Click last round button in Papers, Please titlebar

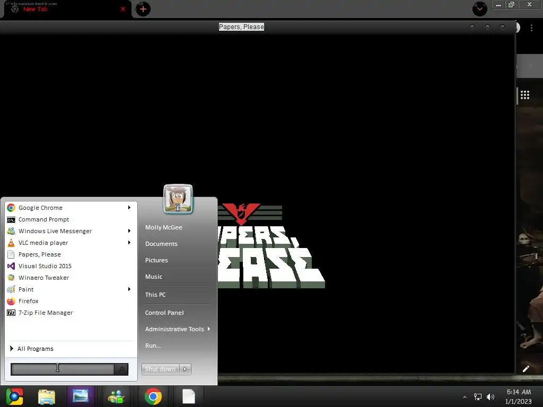[503, 27]
